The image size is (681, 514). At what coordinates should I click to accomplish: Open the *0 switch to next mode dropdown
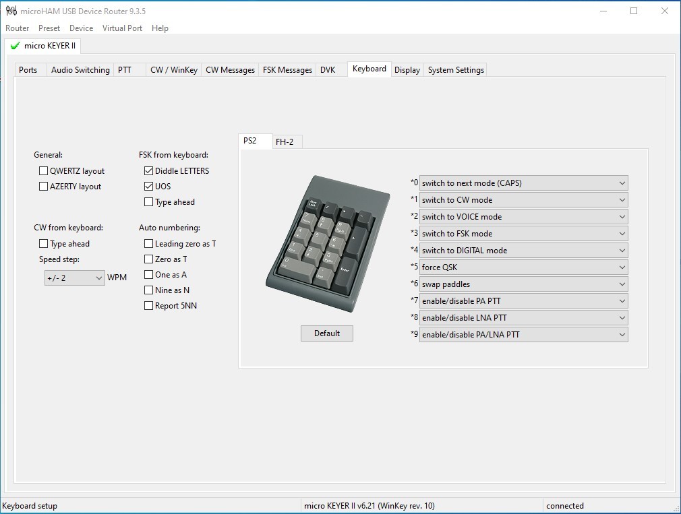coord(523,183)
